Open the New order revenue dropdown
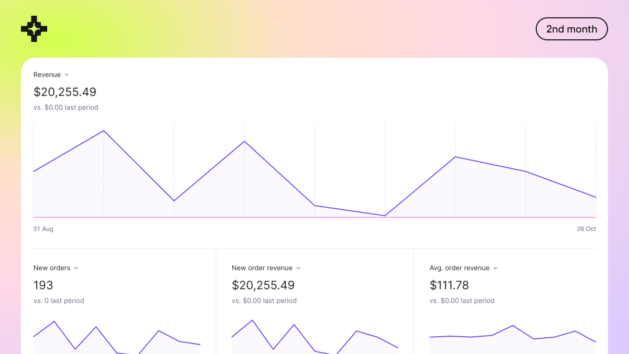The height and width of the screenshot is (354, 629). tap(298, 267)
